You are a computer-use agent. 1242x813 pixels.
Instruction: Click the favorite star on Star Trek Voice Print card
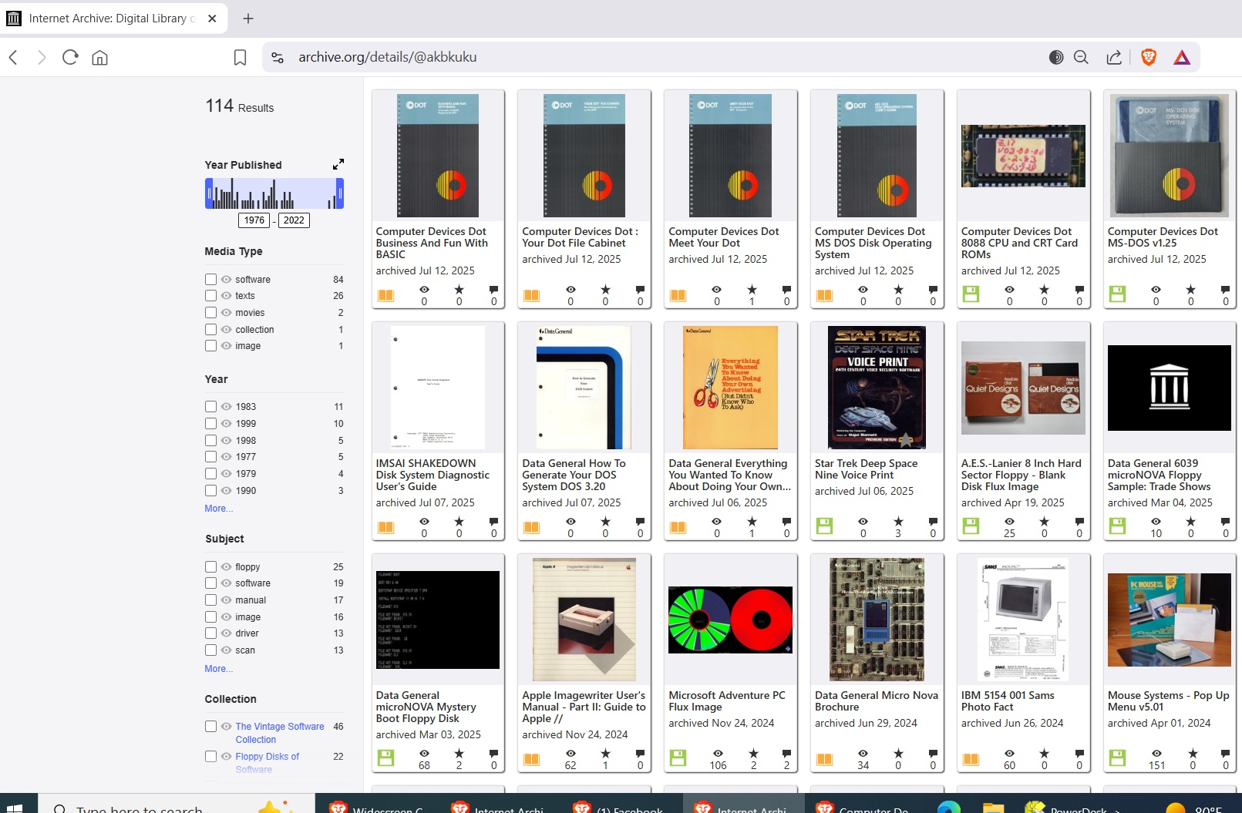898,522
